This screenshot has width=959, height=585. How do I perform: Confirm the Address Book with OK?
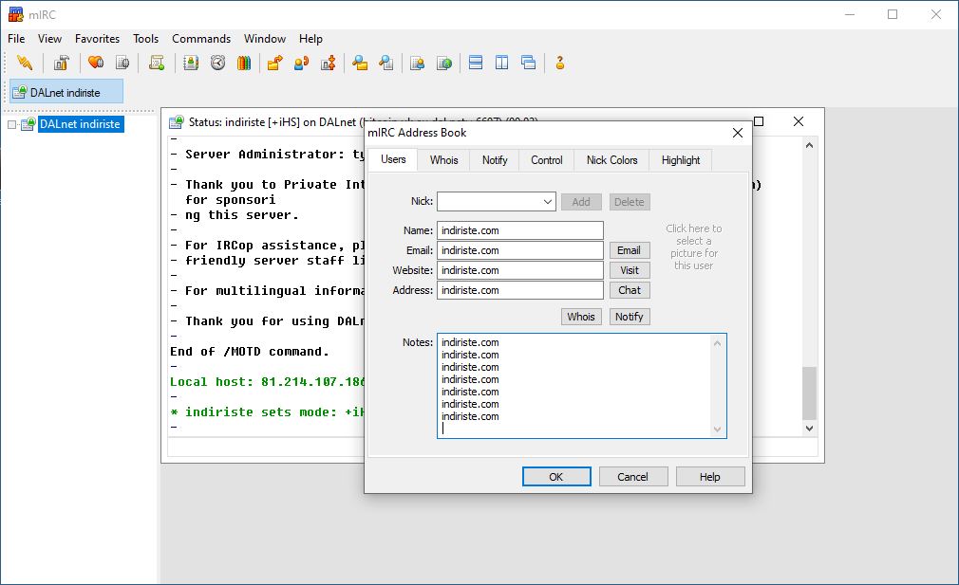556,477
